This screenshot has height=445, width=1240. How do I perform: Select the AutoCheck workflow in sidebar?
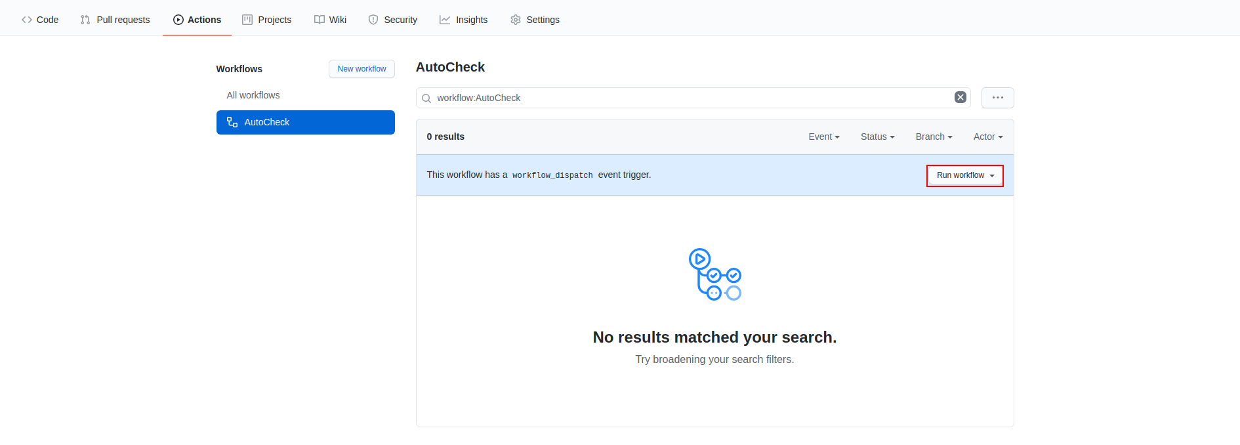pyautogui.click(x=305, y=122)
